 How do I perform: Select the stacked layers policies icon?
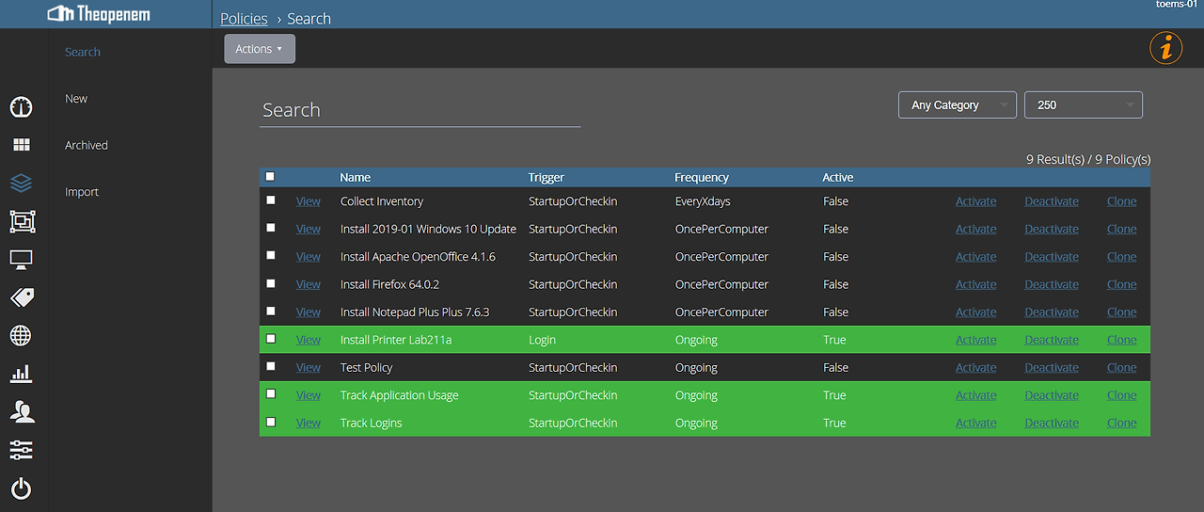[21, 183]
